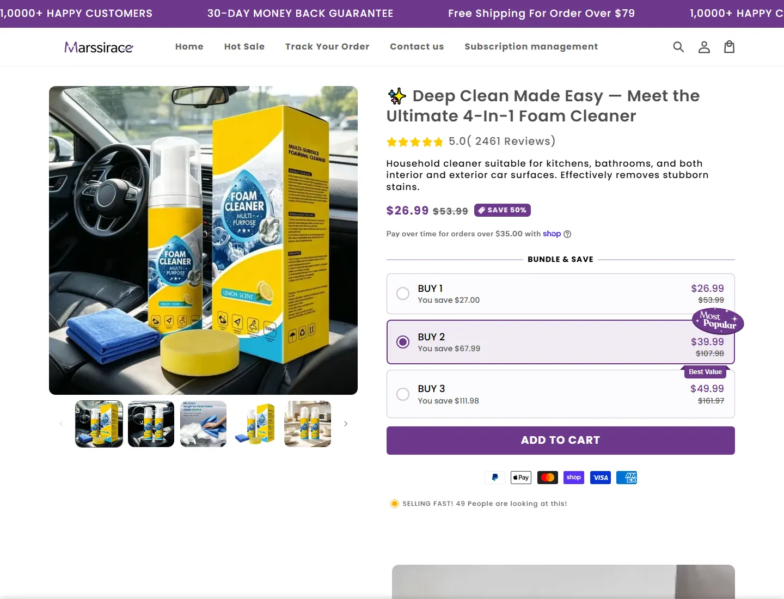
Task: Open the Contact us menu item
Action: [x=417, y=47]
